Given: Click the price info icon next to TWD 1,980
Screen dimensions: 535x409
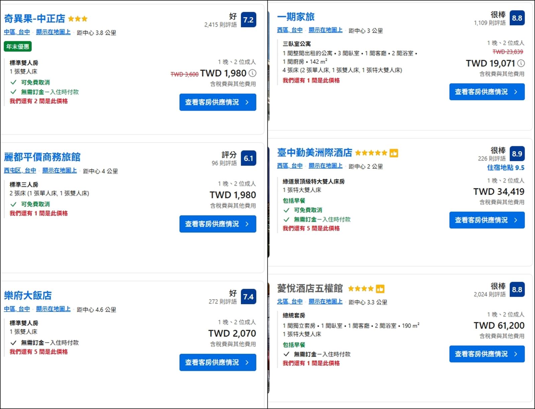Looking at the screenshot, I should pos(253,73).
